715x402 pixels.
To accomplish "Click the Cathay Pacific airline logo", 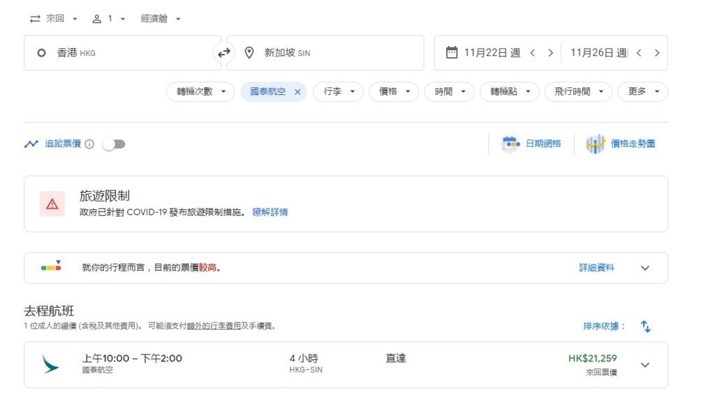I will tap(50, 364).
